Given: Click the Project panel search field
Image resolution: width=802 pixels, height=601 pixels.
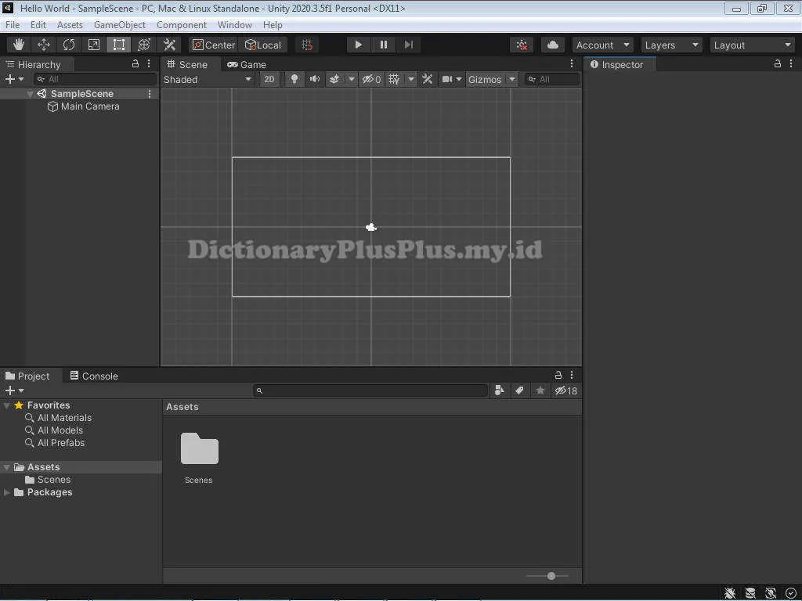Looking at the screenshot, I should pos(370,390).
